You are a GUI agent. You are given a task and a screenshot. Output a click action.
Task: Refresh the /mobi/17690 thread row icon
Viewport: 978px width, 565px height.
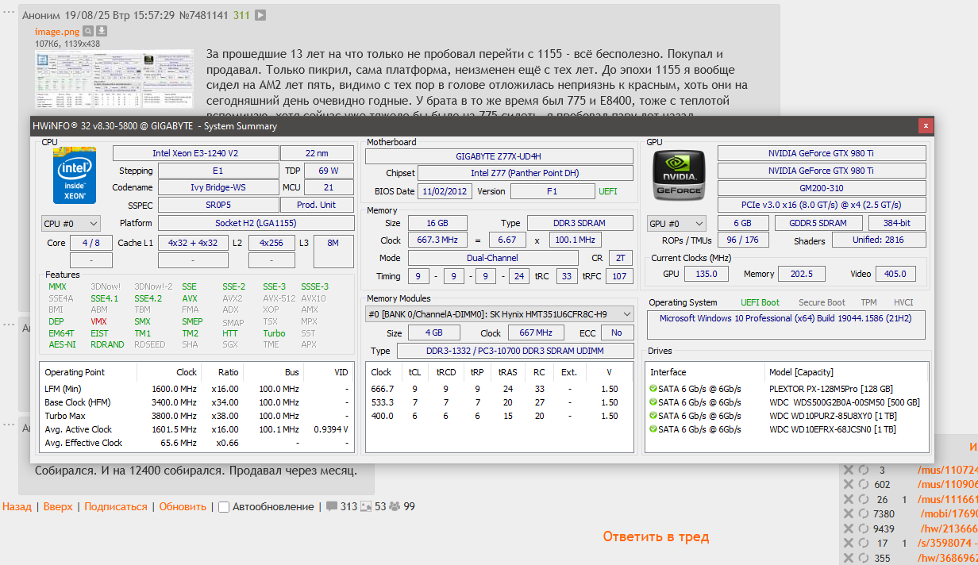point(864,513)
